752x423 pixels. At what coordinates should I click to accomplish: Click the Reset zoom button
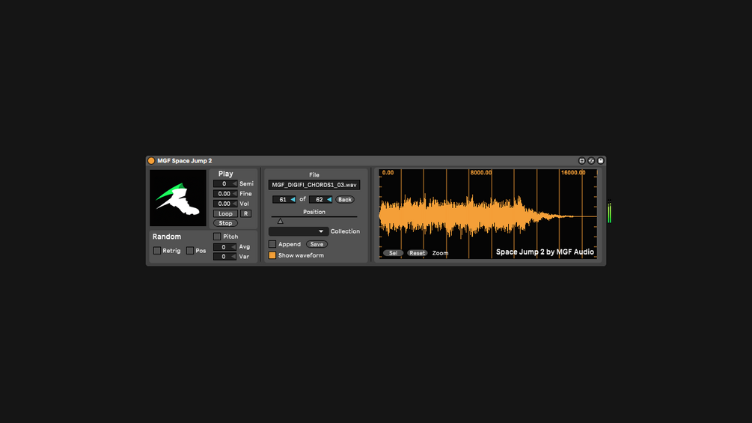click(x=417, y=253)
